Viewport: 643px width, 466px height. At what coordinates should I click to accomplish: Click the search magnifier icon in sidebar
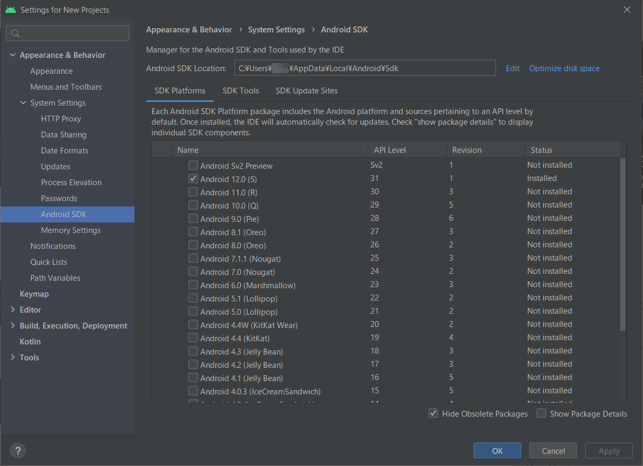15,33
